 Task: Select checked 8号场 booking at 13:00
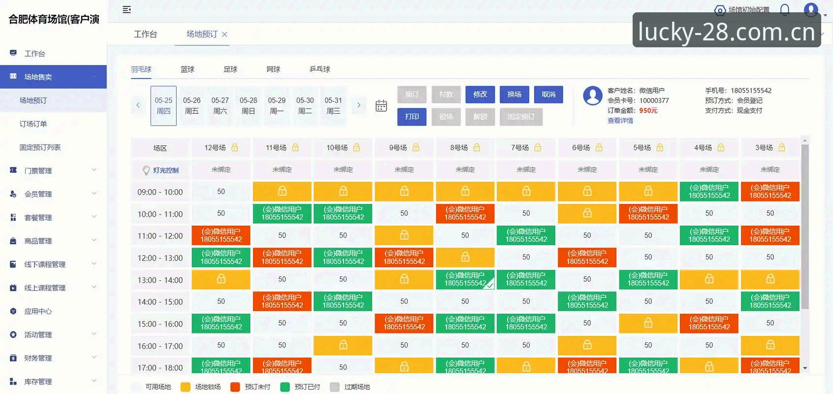(x=465, y=279)
